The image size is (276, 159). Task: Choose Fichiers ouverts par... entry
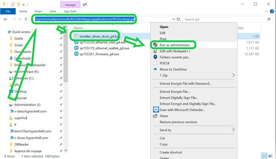coord(175,57)
